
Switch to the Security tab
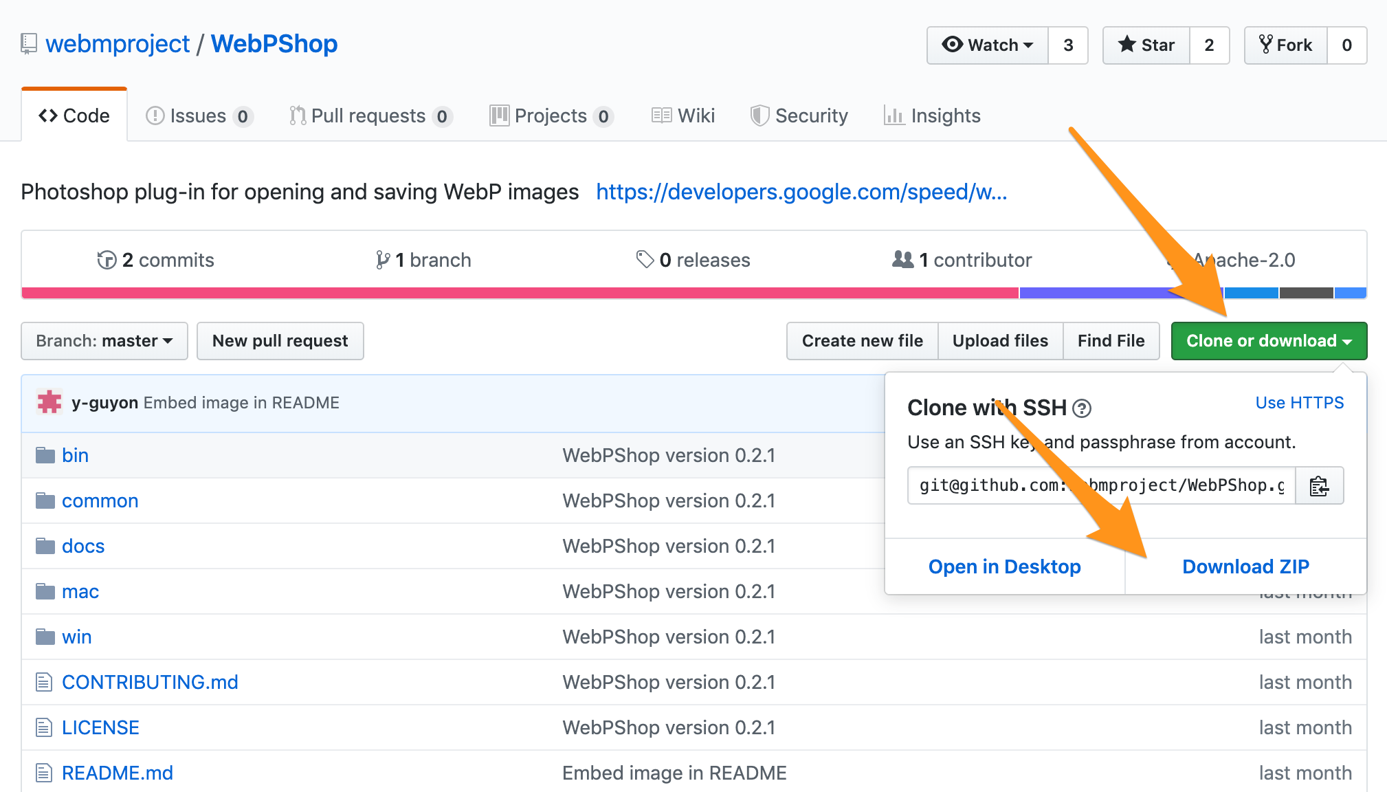coord(799,115)
